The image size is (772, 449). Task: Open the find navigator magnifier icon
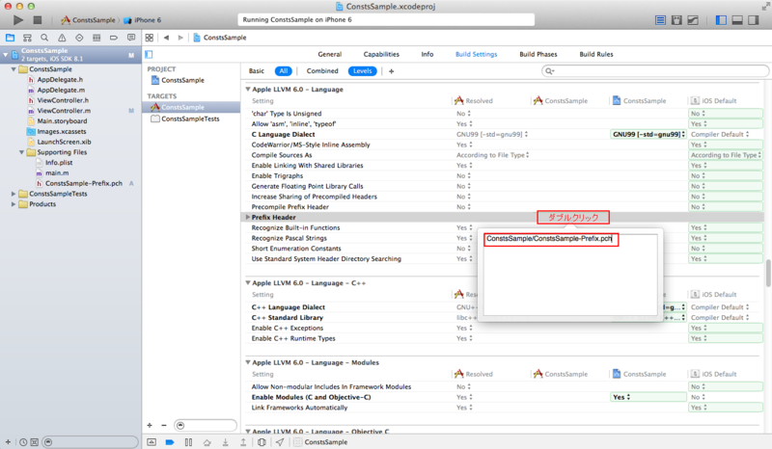click(44, 38)
